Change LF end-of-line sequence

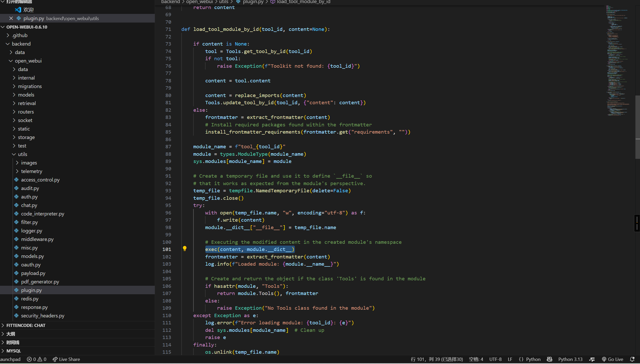(x=510, y=359)
